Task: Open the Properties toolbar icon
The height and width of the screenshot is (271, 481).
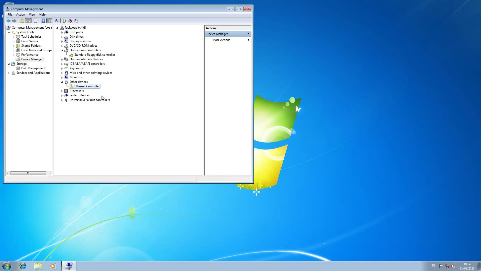Action: tap(35, 21)
